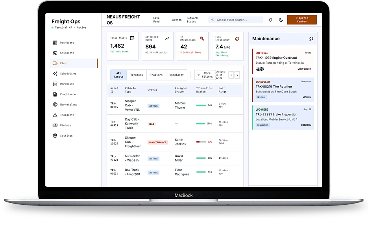Toggle dark mode moon icon
This screenshot has height=226, width=368.
[281, 20]
